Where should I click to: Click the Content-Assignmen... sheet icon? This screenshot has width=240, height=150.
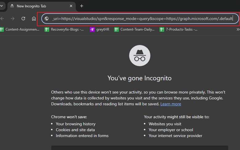click(x=2, y=29)
